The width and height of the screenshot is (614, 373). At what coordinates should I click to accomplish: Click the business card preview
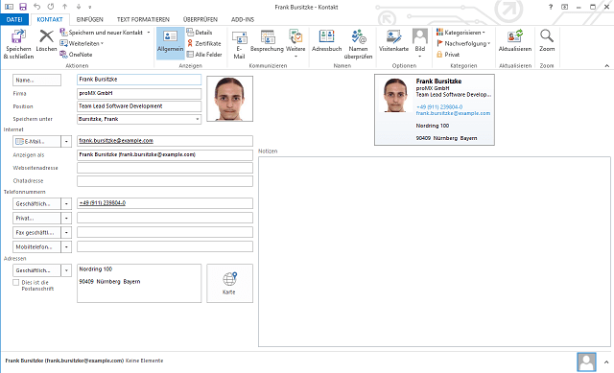pyautogui.click(x=435, y=109)
